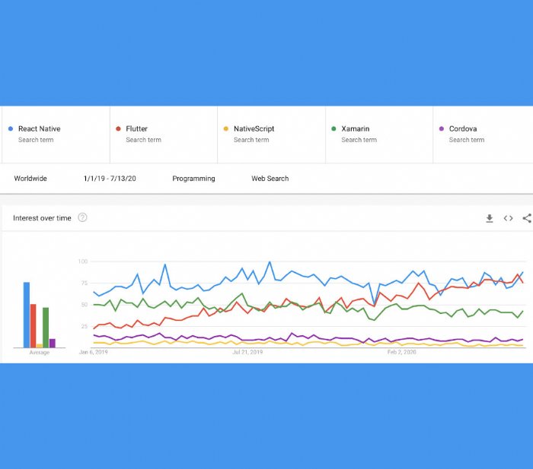533x469 pixels.
Task: Click the green Xamarin legend dot
Action: point(334,129)
